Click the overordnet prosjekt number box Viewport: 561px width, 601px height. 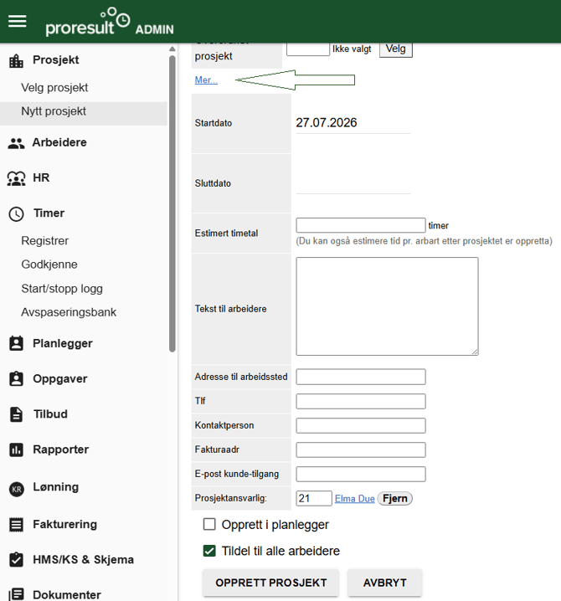point(308,49)
